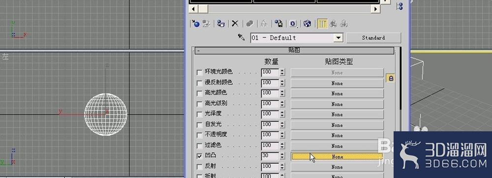Click the None map button for 自发光

pyautogui.click(x=338, y=125)
